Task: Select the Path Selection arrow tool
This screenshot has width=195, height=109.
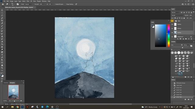Action: (2, 60)
